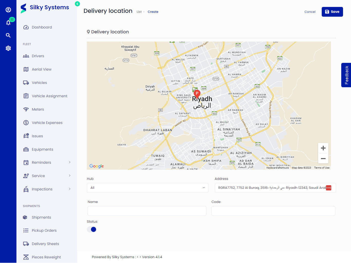Select the Shipments icon
Viewport: 351px width, 263px height.
tap(25, 217)
